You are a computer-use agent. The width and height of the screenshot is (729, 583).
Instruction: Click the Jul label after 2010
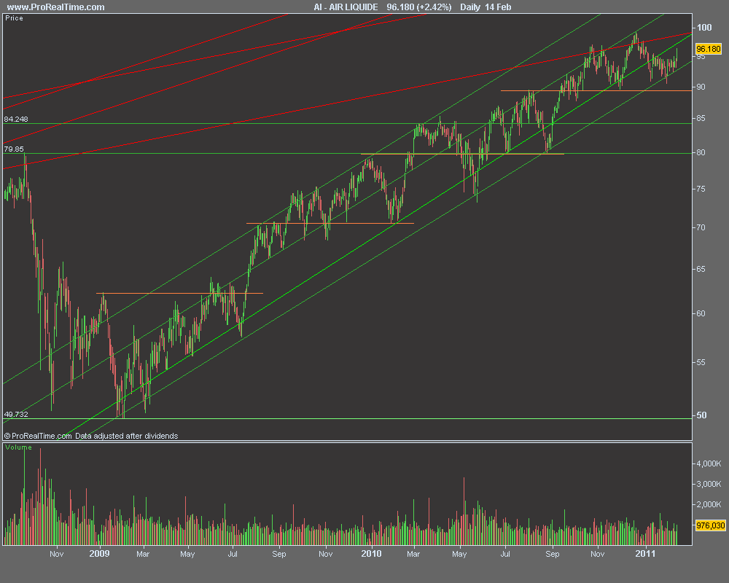click(505, 554)
